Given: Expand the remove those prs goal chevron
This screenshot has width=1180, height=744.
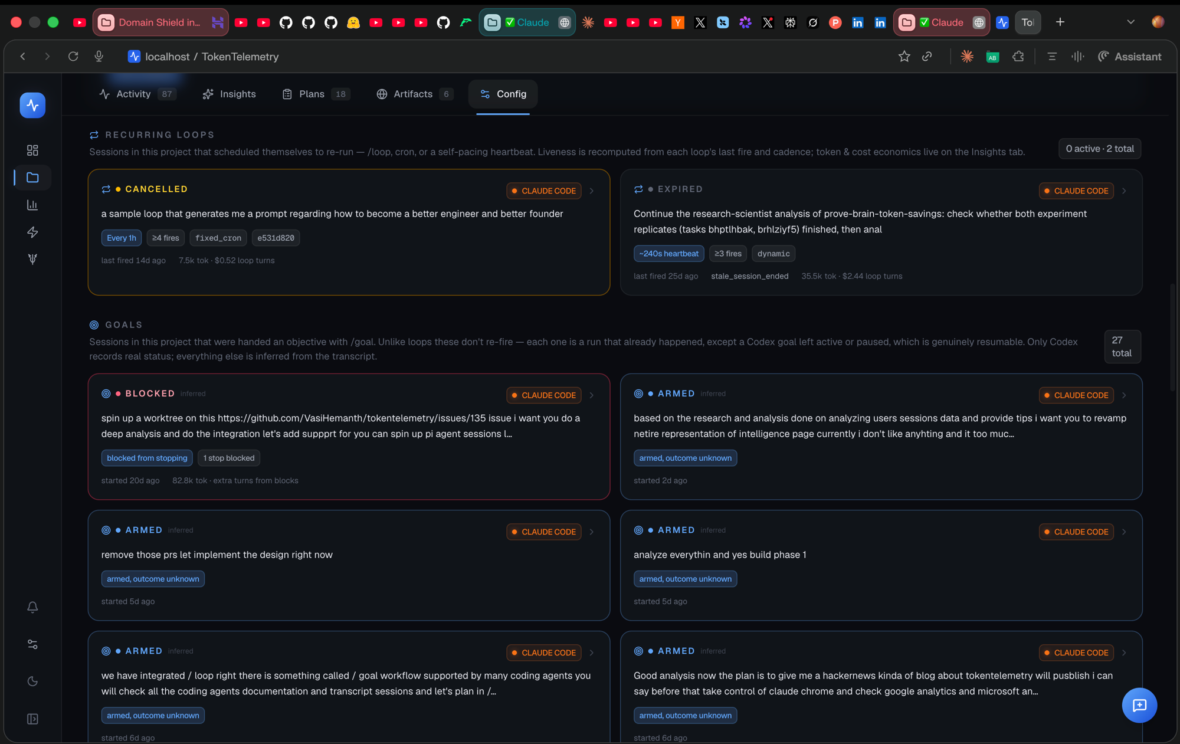Looking at the screenshot, I should coord(592,532).
